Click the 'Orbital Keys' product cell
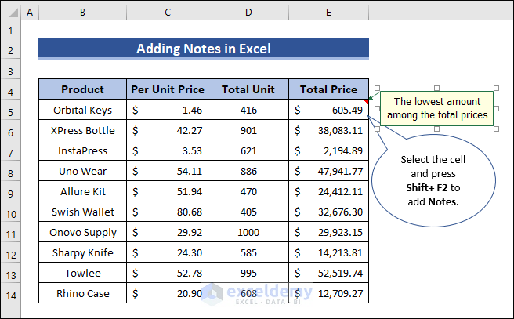Screen dimensions: 514x319 82,111
